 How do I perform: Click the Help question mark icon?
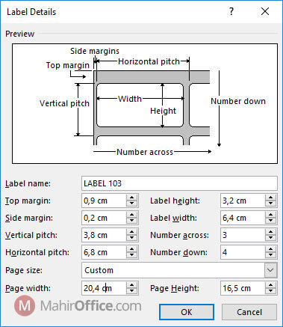coord(231,11)
